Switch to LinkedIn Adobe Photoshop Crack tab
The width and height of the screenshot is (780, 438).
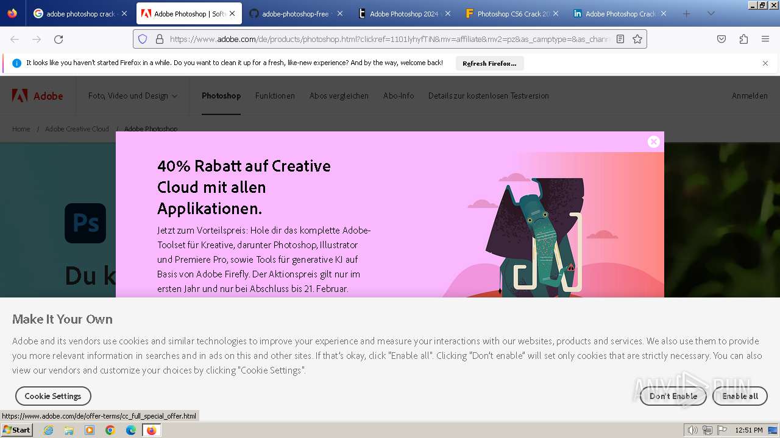(619, 13)
